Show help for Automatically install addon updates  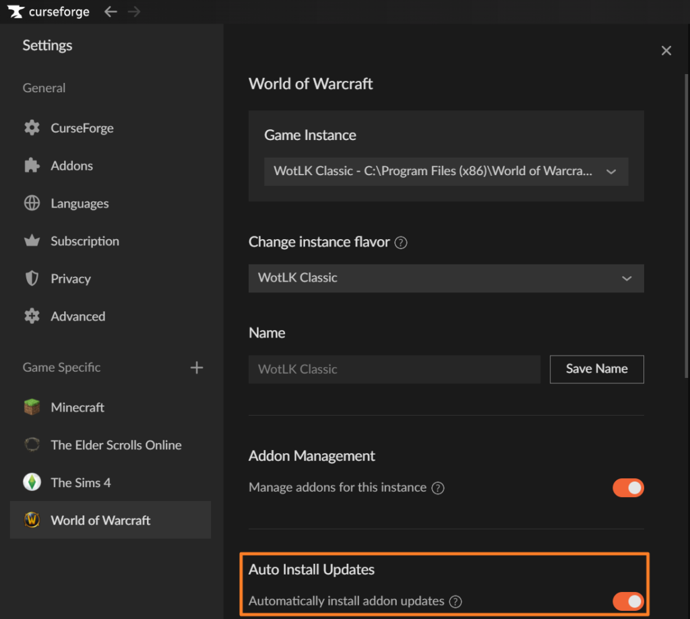click(x=456, y=601)
